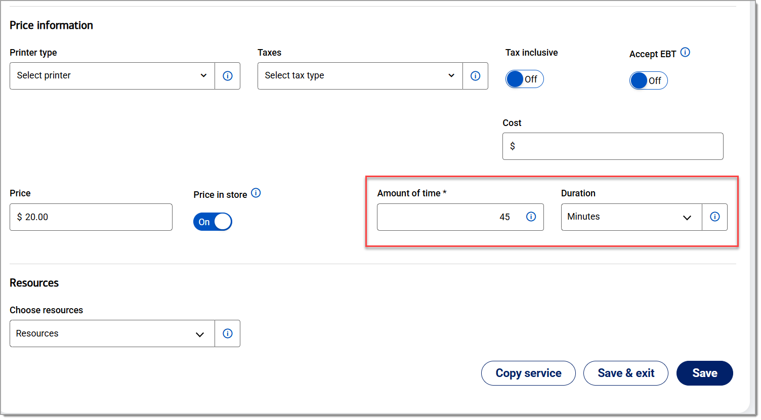The image size is (761, 420).
Task: Click the Copy service button
Action: click(528, 373)
